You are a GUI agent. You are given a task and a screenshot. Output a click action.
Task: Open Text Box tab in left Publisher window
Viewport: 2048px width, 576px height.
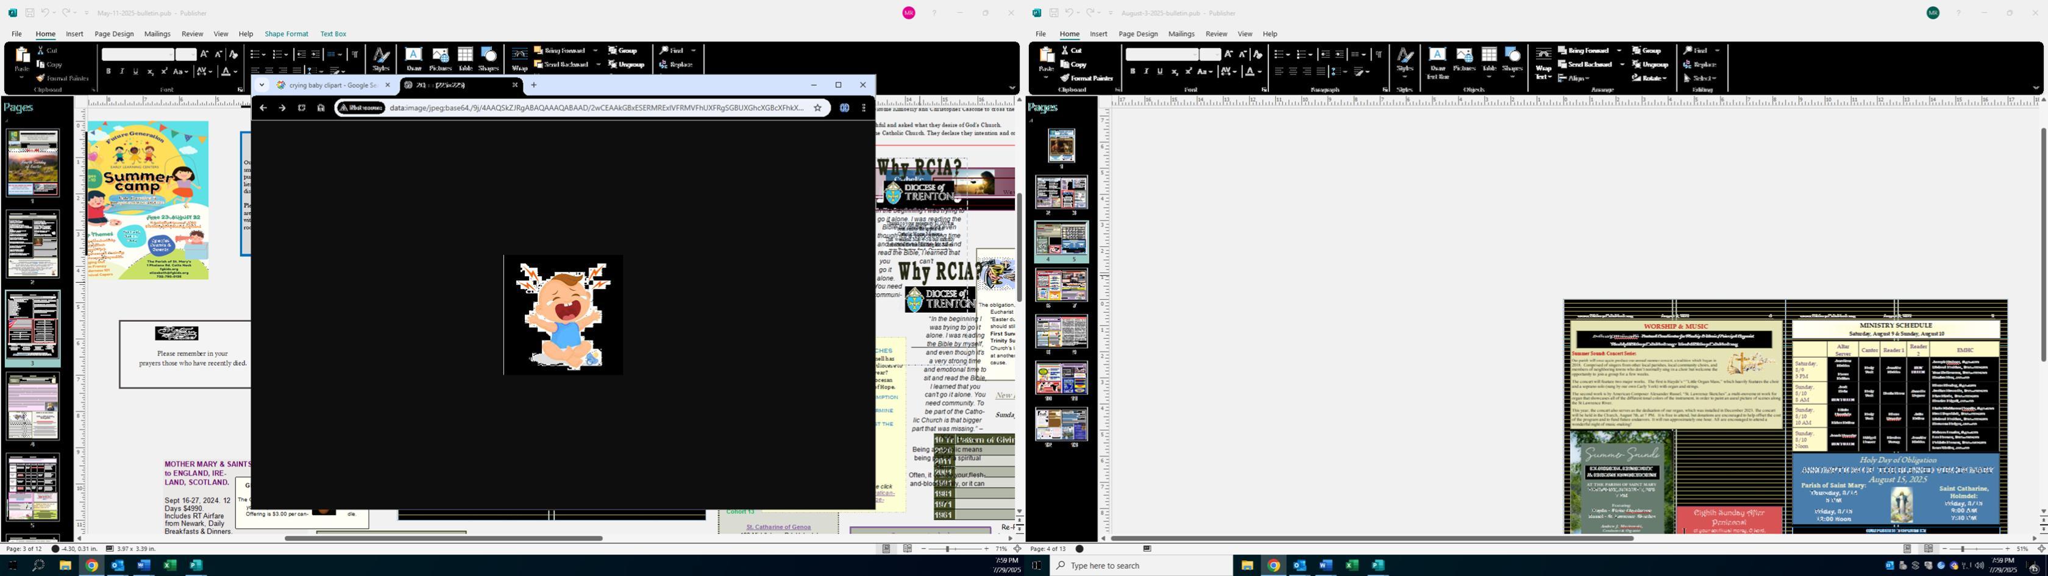[333, 34]
